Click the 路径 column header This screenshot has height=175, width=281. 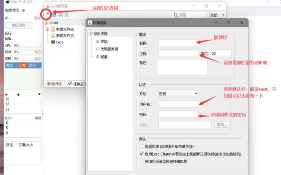(9, 145)
